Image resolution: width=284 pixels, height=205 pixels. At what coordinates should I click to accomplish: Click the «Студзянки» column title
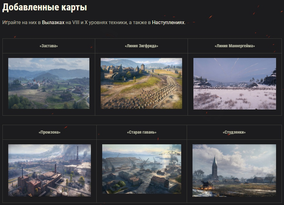tap(234, 132)
